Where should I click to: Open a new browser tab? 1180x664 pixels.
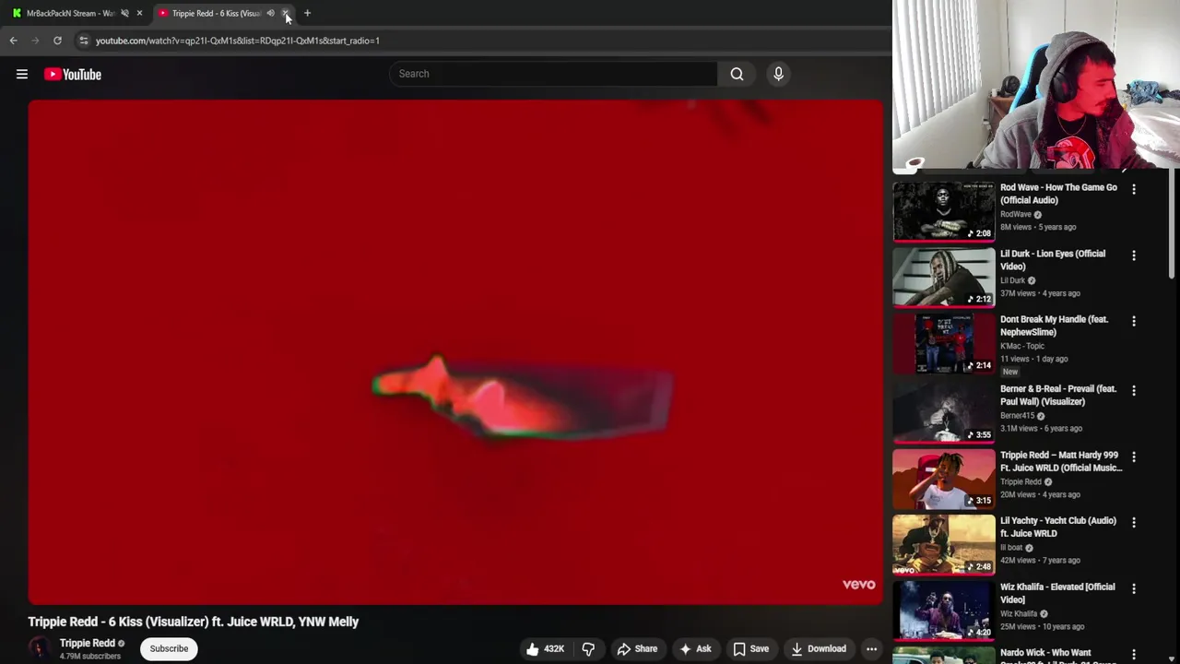click(x=307, y=13)
